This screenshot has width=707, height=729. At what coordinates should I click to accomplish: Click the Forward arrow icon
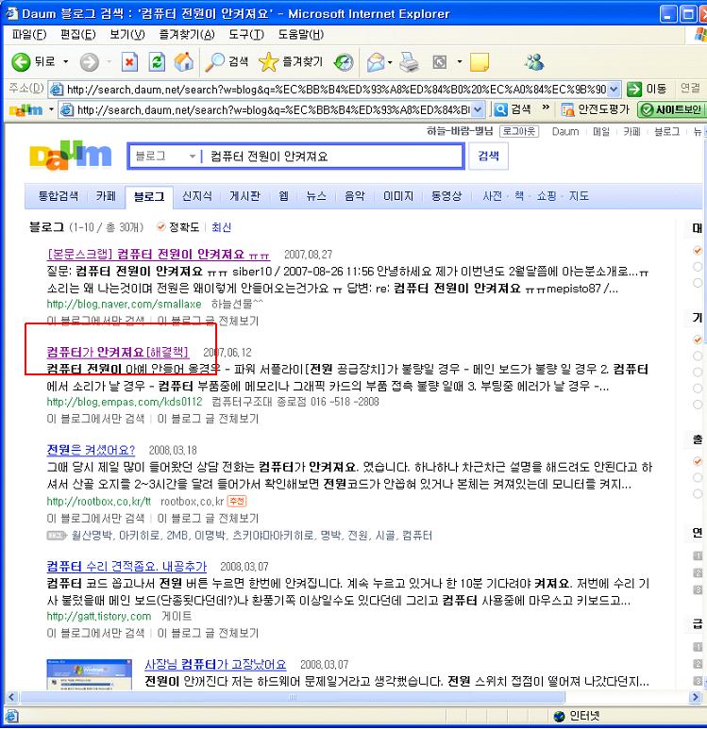point(89,62)
